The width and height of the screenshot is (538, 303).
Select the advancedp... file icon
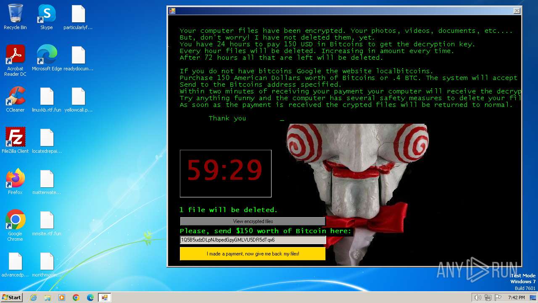coord(15,265)
